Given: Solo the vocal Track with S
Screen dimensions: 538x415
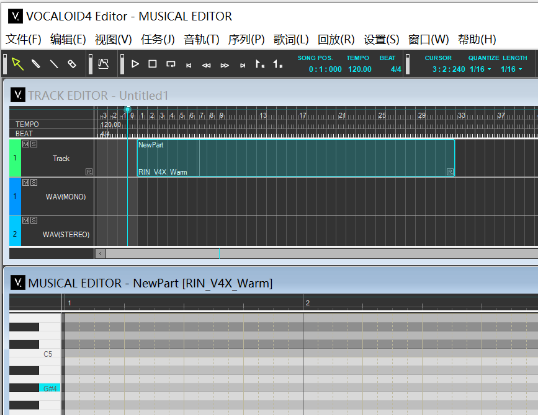Looking at the screenshot, I should coord(34,144).
